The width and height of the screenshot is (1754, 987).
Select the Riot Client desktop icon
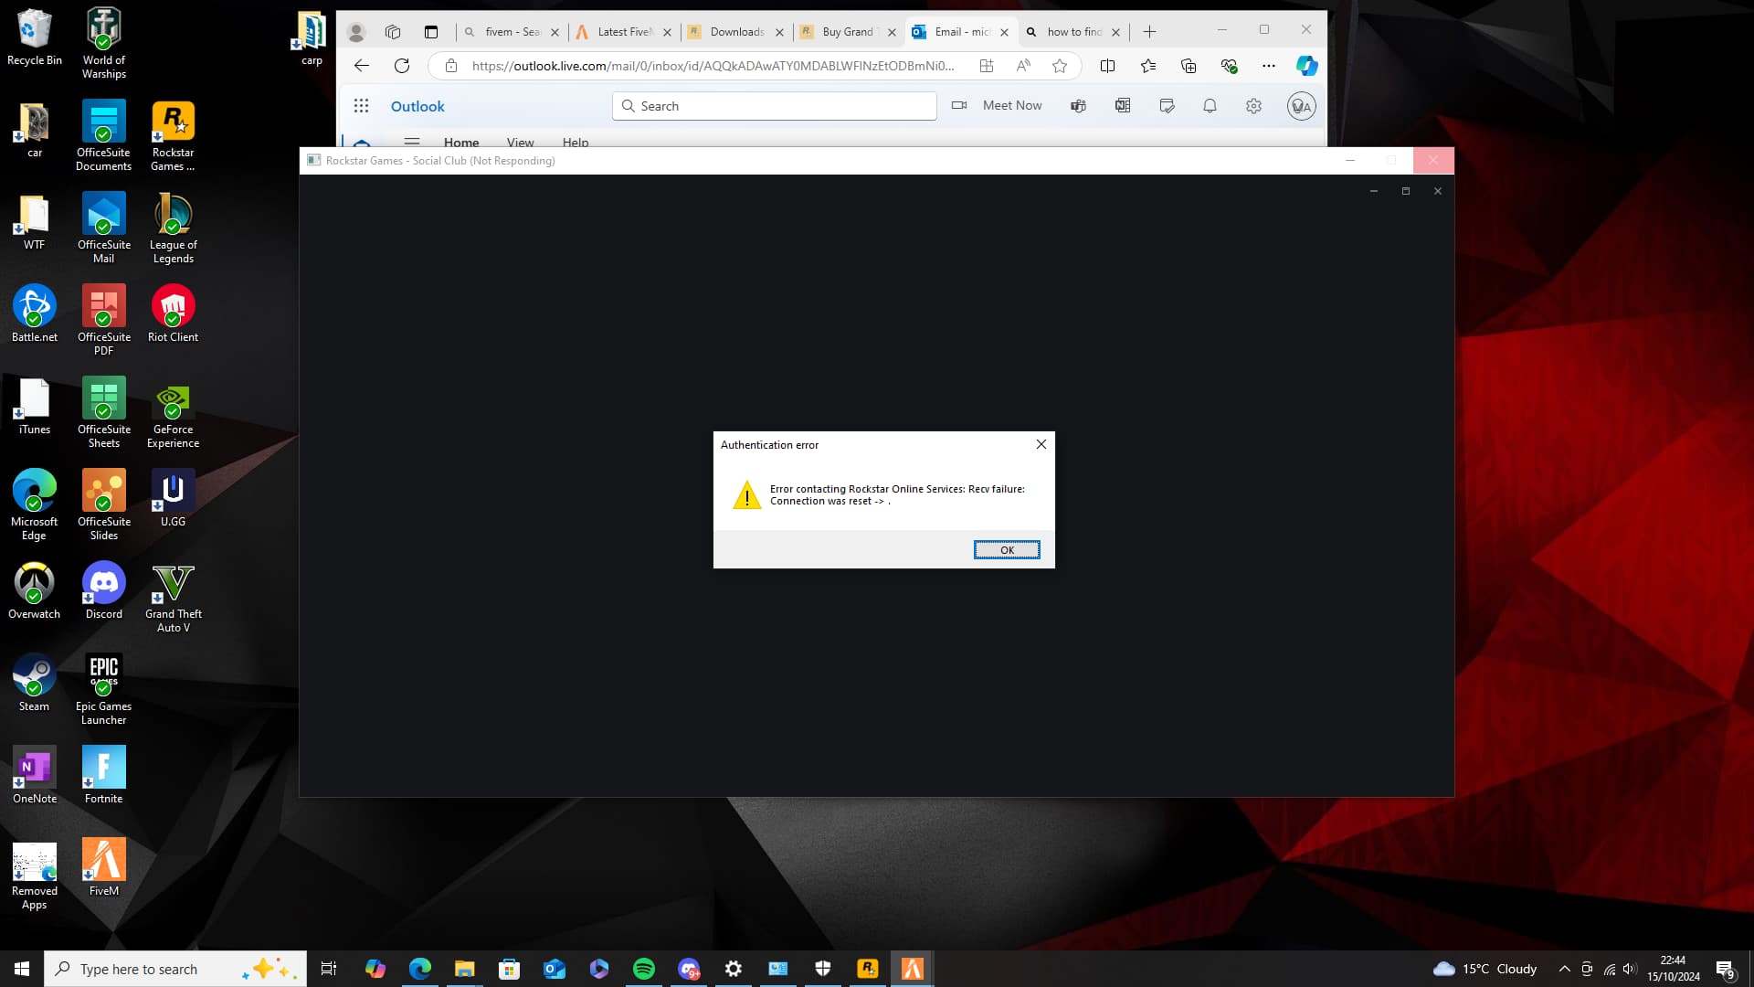coord(173,313)
